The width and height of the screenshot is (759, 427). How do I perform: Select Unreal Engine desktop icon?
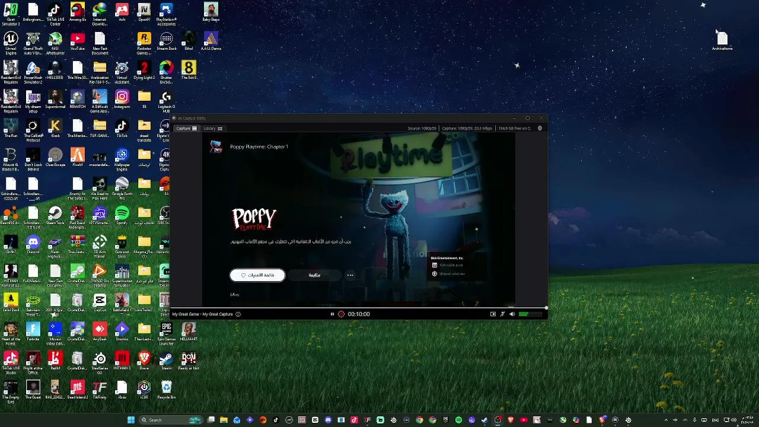(x=11, y=43)
